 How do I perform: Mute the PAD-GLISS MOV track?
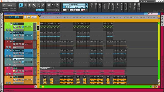pyautogui.click(x=14, y=36)
